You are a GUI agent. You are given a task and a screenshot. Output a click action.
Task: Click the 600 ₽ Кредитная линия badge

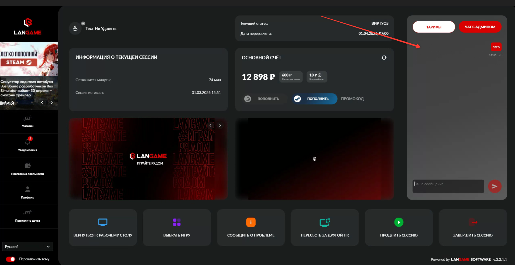tap(291, 77)
